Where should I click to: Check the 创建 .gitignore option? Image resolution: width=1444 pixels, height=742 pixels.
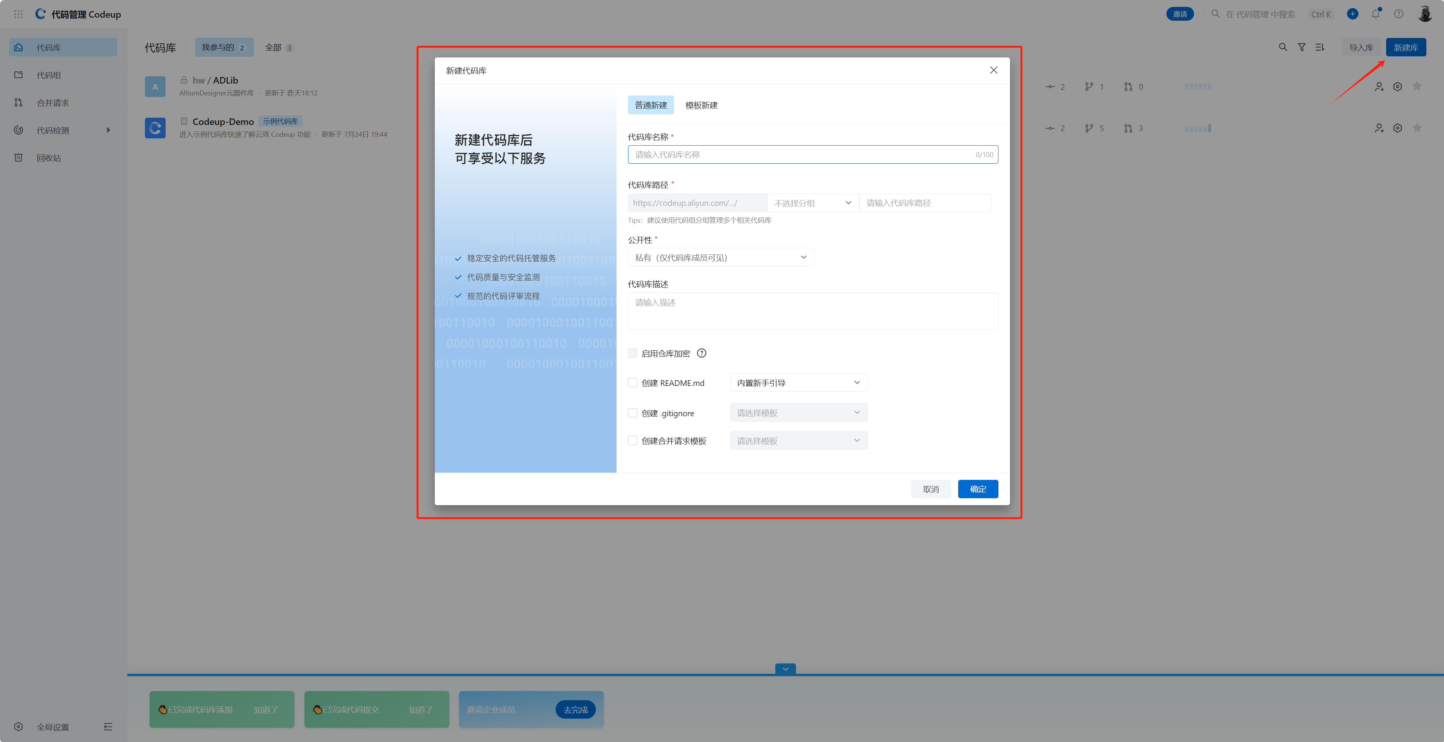click(x=633, y=413)
